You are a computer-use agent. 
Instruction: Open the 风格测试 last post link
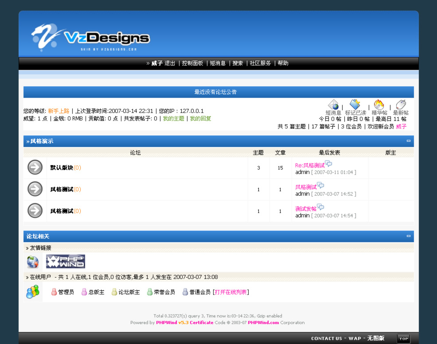click(306, 187)
